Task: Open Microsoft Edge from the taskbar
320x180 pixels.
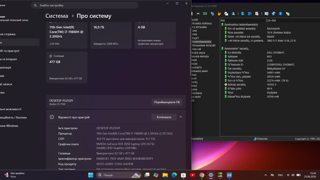Action: 174,175
